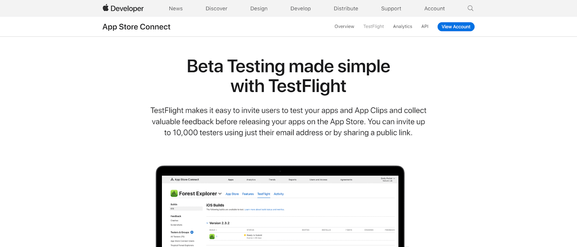577x247 pixels.
Task: Go to Account in the top bar
Action: tap(434, 9)
